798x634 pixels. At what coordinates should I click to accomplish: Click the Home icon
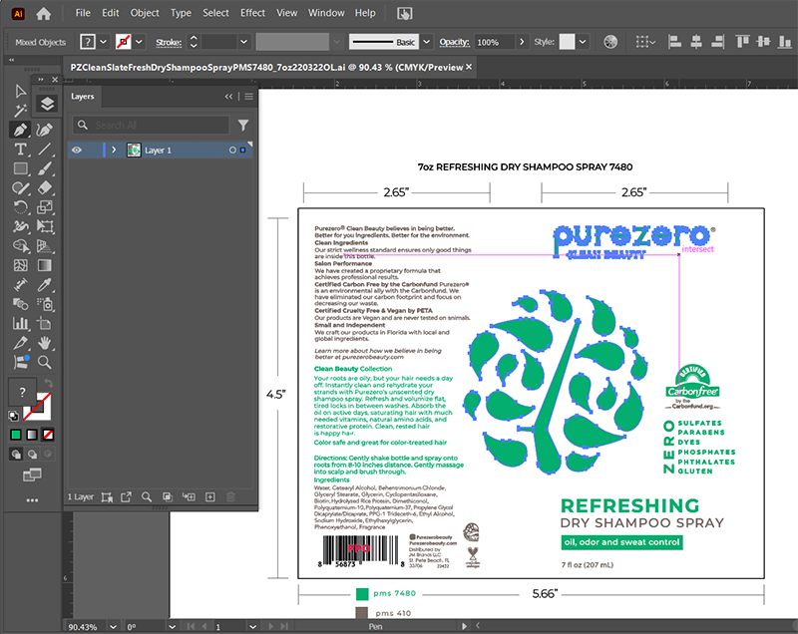click(44, 14)
